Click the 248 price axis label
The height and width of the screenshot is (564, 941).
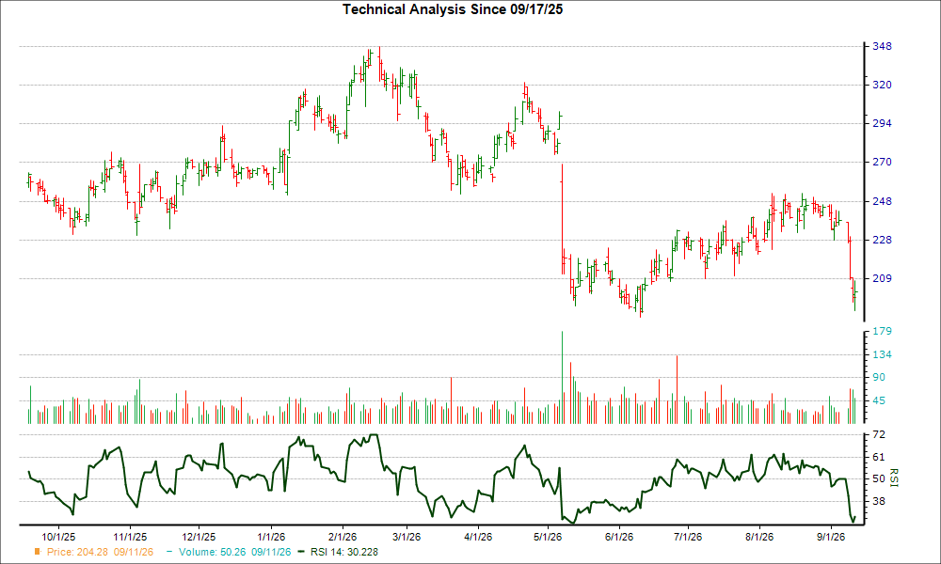[x=882, y=201]
